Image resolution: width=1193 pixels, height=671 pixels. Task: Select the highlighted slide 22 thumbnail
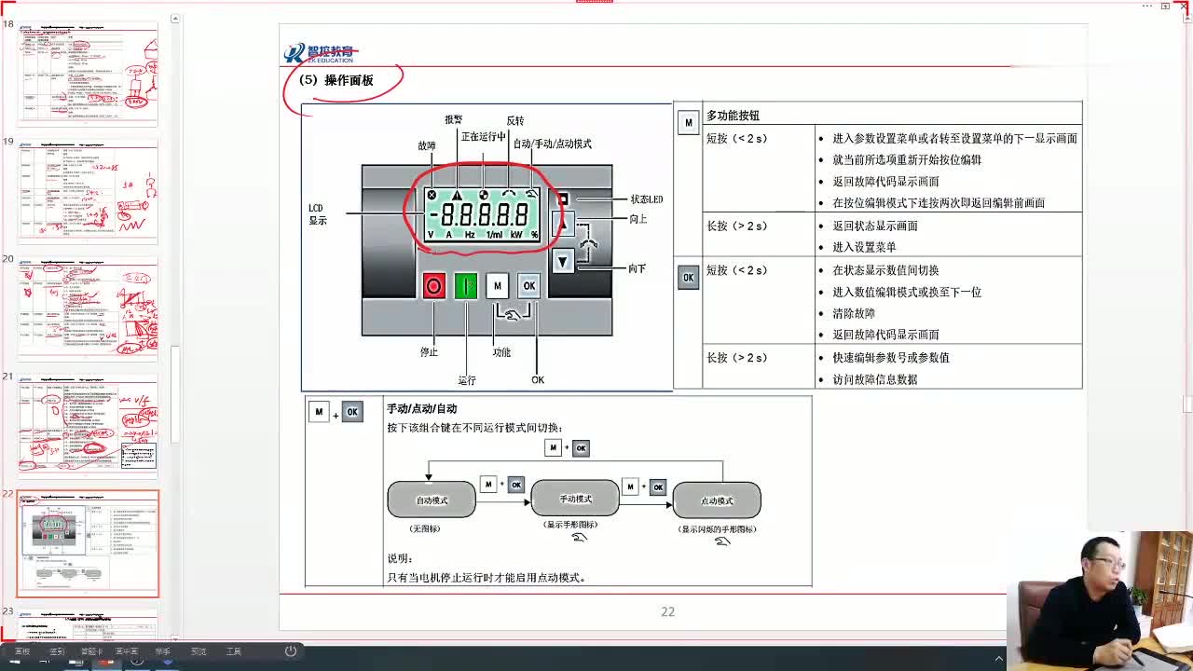(88, 544)
